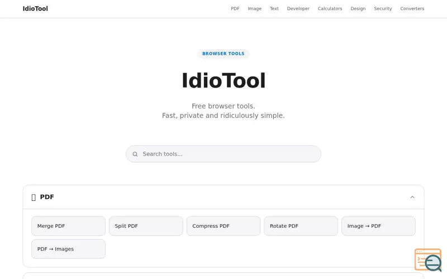Open the Compress PDF tool

tap(223, 226)
